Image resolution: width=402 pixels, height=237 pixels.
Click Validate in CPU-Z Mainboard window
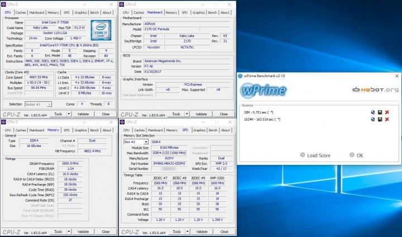(x=201, y=114)
